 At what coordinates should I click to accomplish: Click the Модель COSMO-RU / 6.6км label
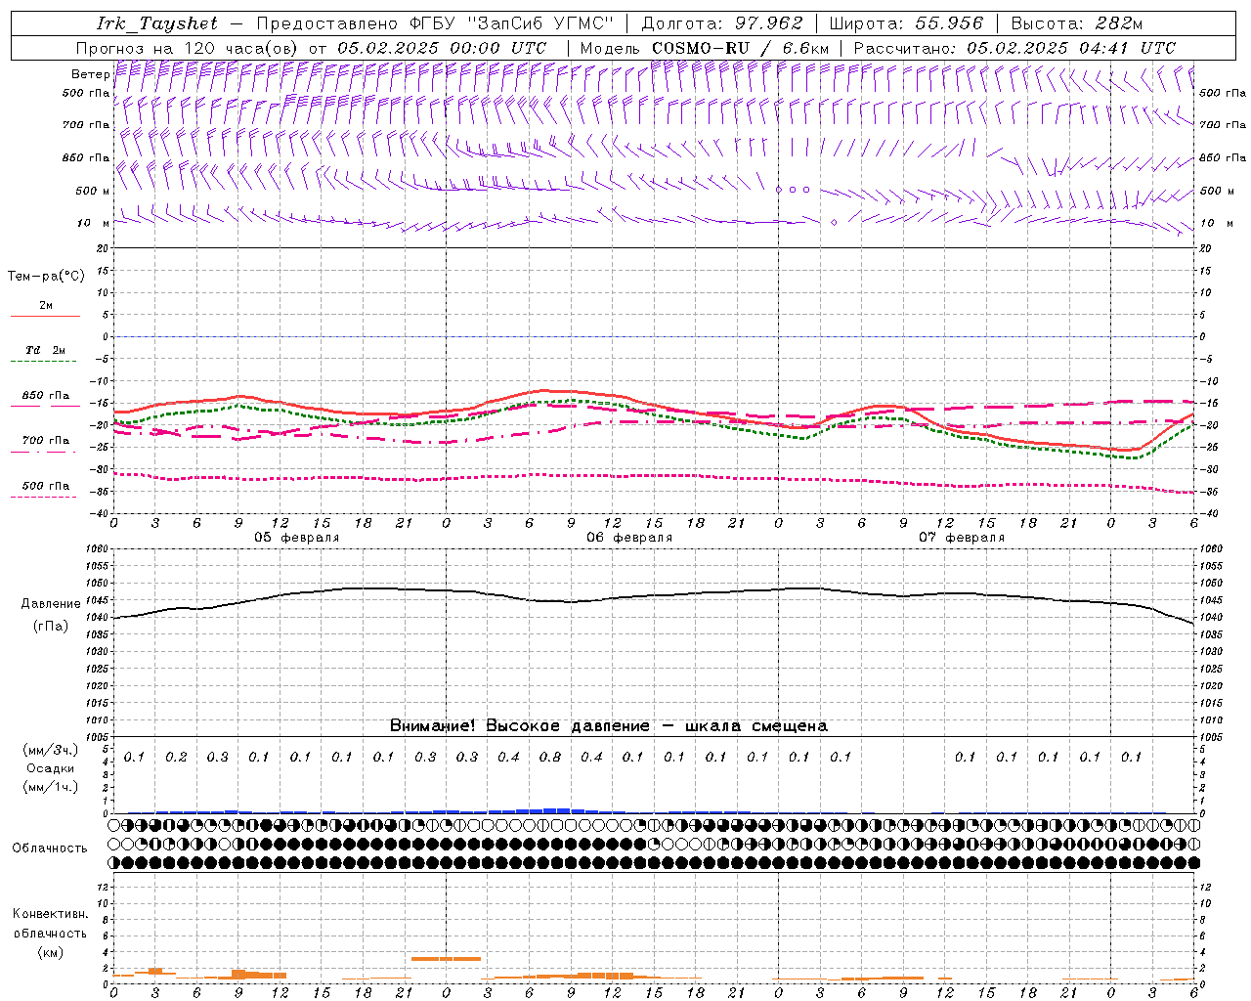(x=704, y=48)
